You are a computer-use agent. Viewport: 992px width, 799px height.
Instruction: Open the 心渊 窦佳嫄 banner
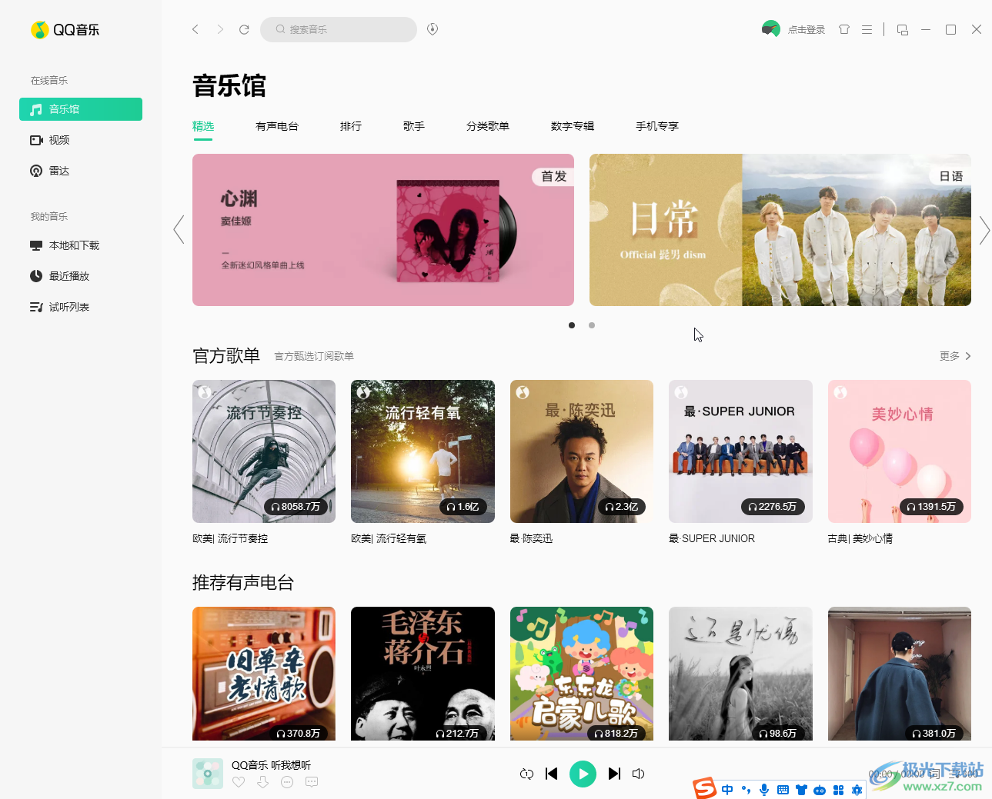click(383, 230)
